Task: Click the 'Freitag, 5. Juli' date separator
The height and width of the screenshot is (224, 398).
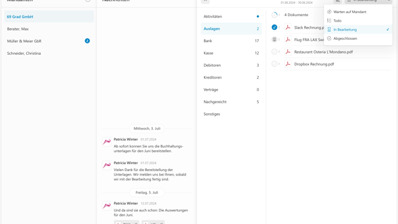Action: click(x=147, y=192)
